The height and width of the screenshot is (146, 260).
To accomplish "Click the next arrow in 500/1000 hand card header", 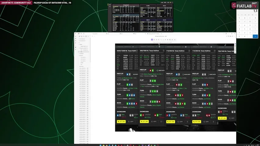I will tap(156, 47).
